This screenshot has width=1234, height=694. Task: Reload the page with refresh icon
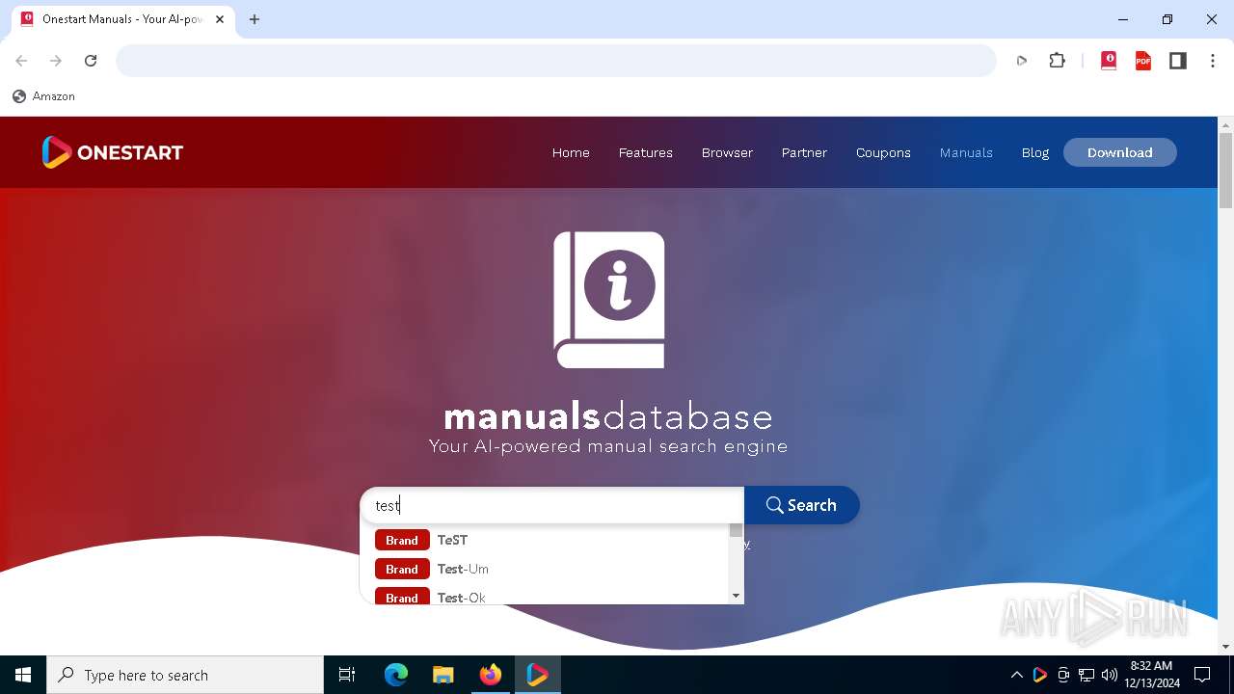[x=91, y=61]
